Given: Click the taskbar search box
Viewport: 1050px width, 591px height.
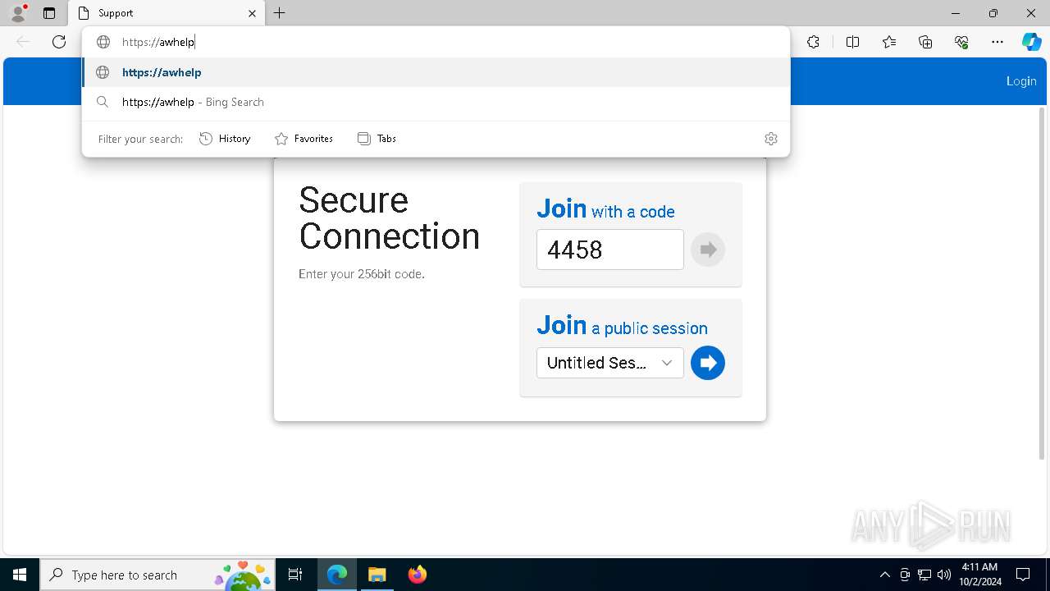Looking at the screenshot, I should coord(157,575).
